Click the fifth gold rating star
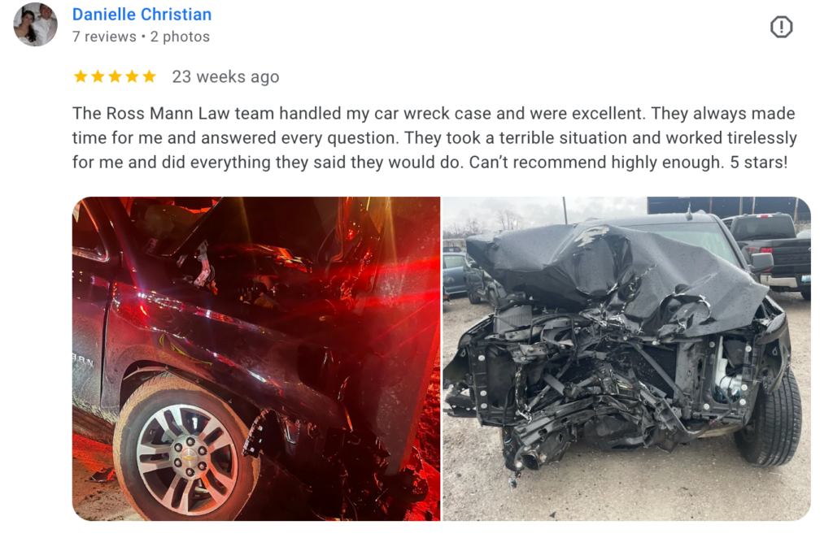The height and width of the screenshot is (551, 833). (x=150, y=77)
